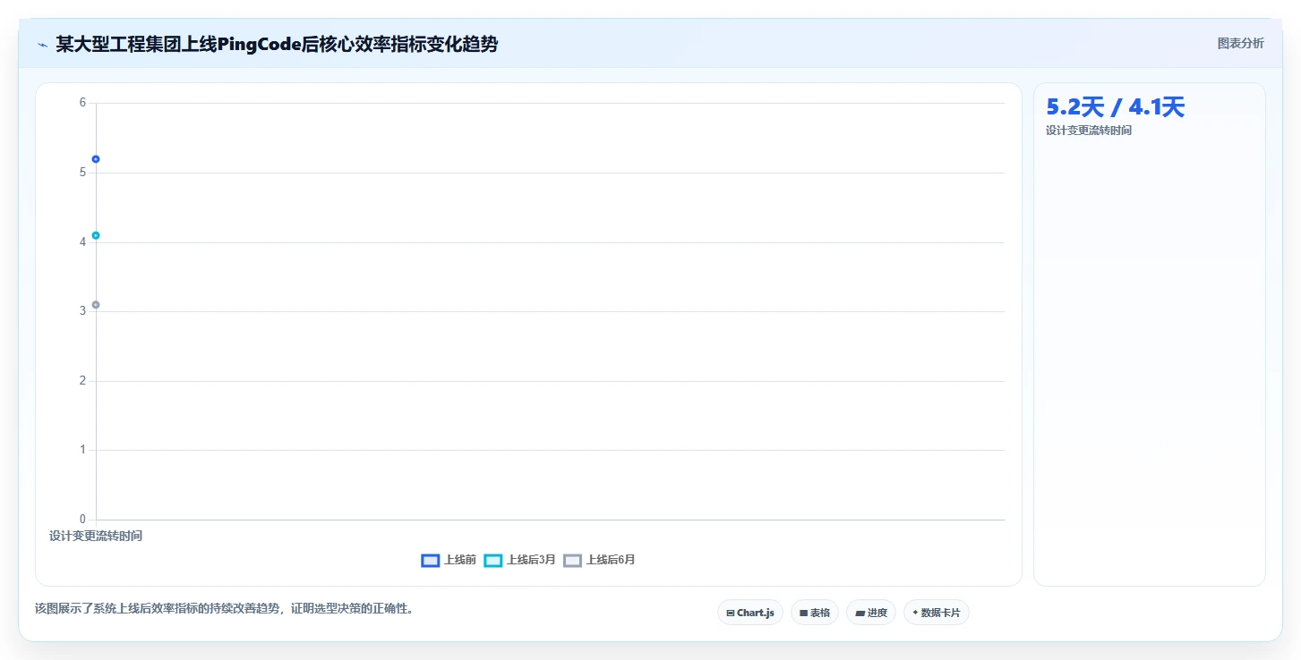Screen dimensions: 1301x660
Task: Click the chart title text about PingCode
Action: [x=277, y=44]
